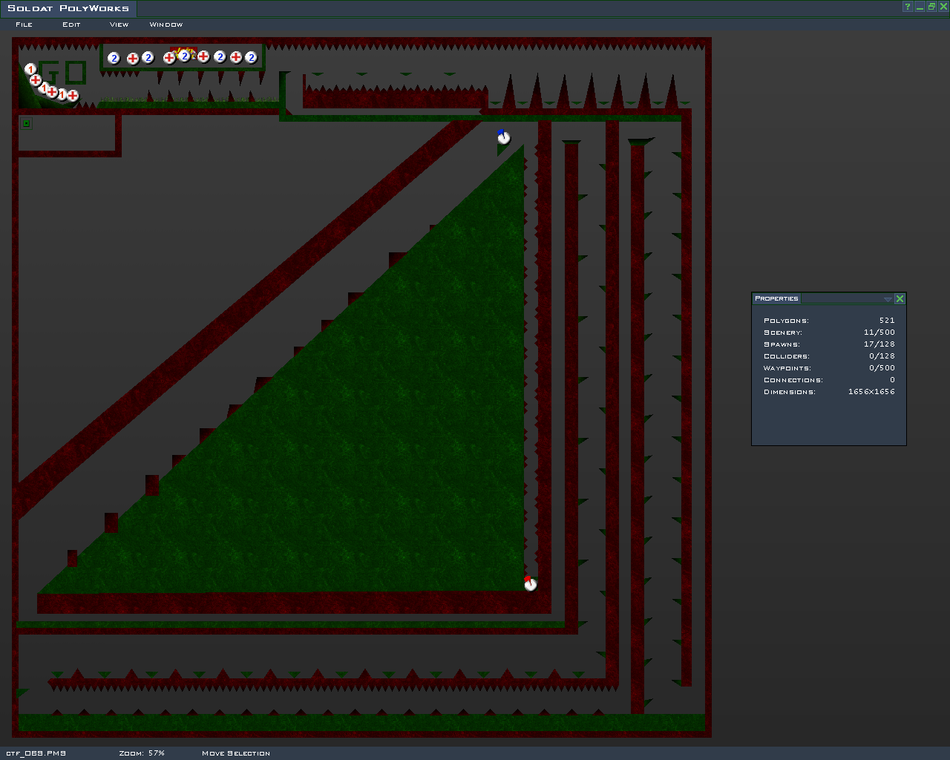Click the rightmost medkit spawn in the top row

(x=235, y=57)
